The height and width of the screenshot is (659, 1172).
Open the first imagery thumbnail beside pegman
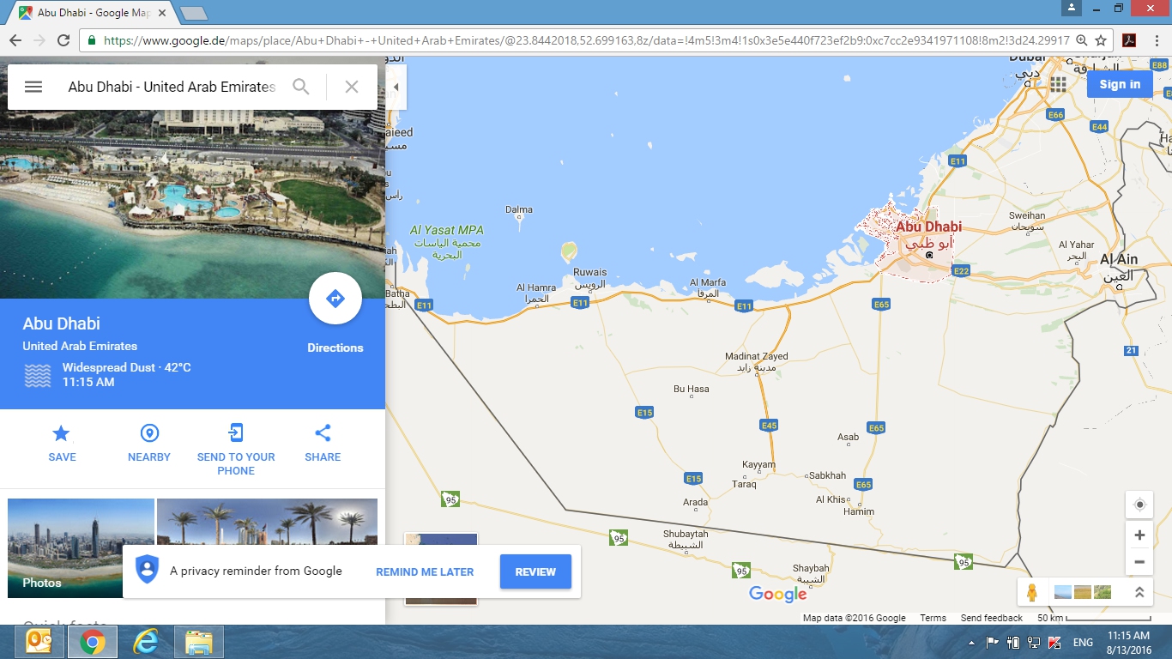point(1062,592)
